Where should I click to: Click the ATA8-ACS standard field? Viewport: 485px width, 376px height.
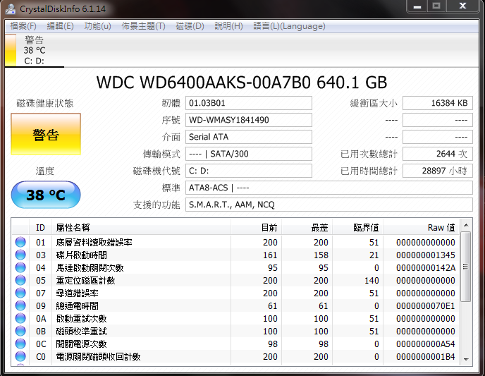click(329, 188)
